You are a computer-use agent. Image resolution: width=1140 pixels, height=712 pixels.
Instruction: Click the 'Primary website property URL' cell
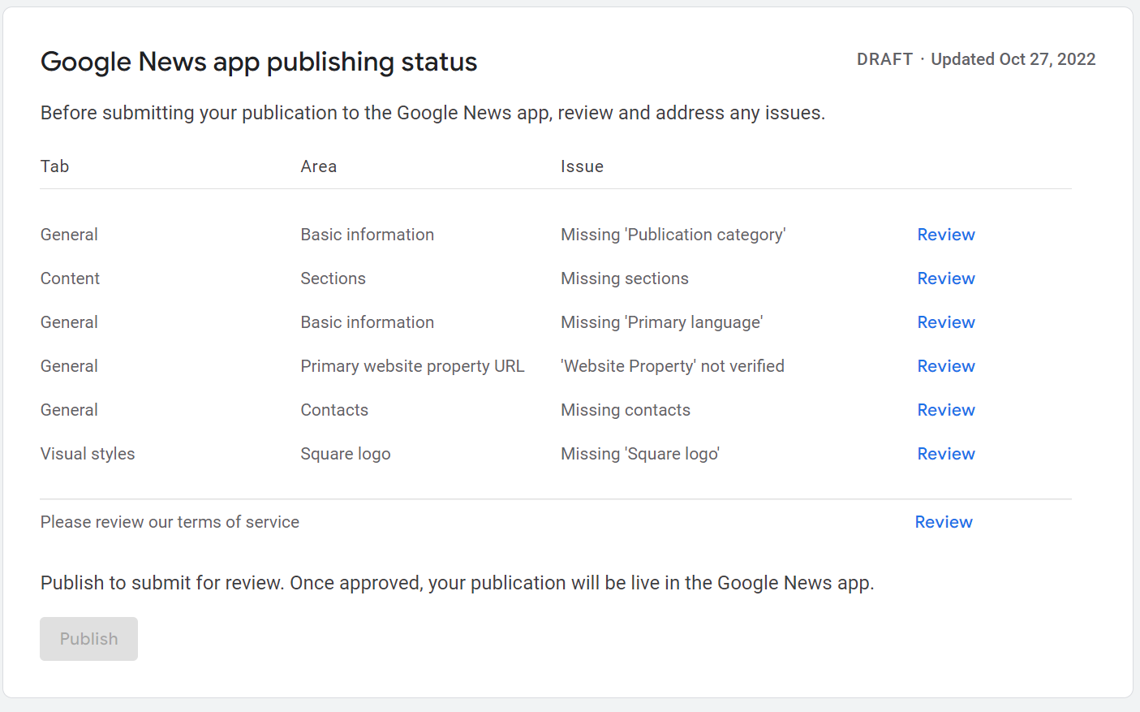click(x=412, y=366)
